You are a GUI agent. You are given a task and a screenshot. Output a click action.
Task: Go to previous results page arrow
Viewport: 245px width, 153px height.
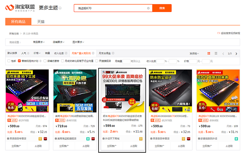[x=223, y=54]
